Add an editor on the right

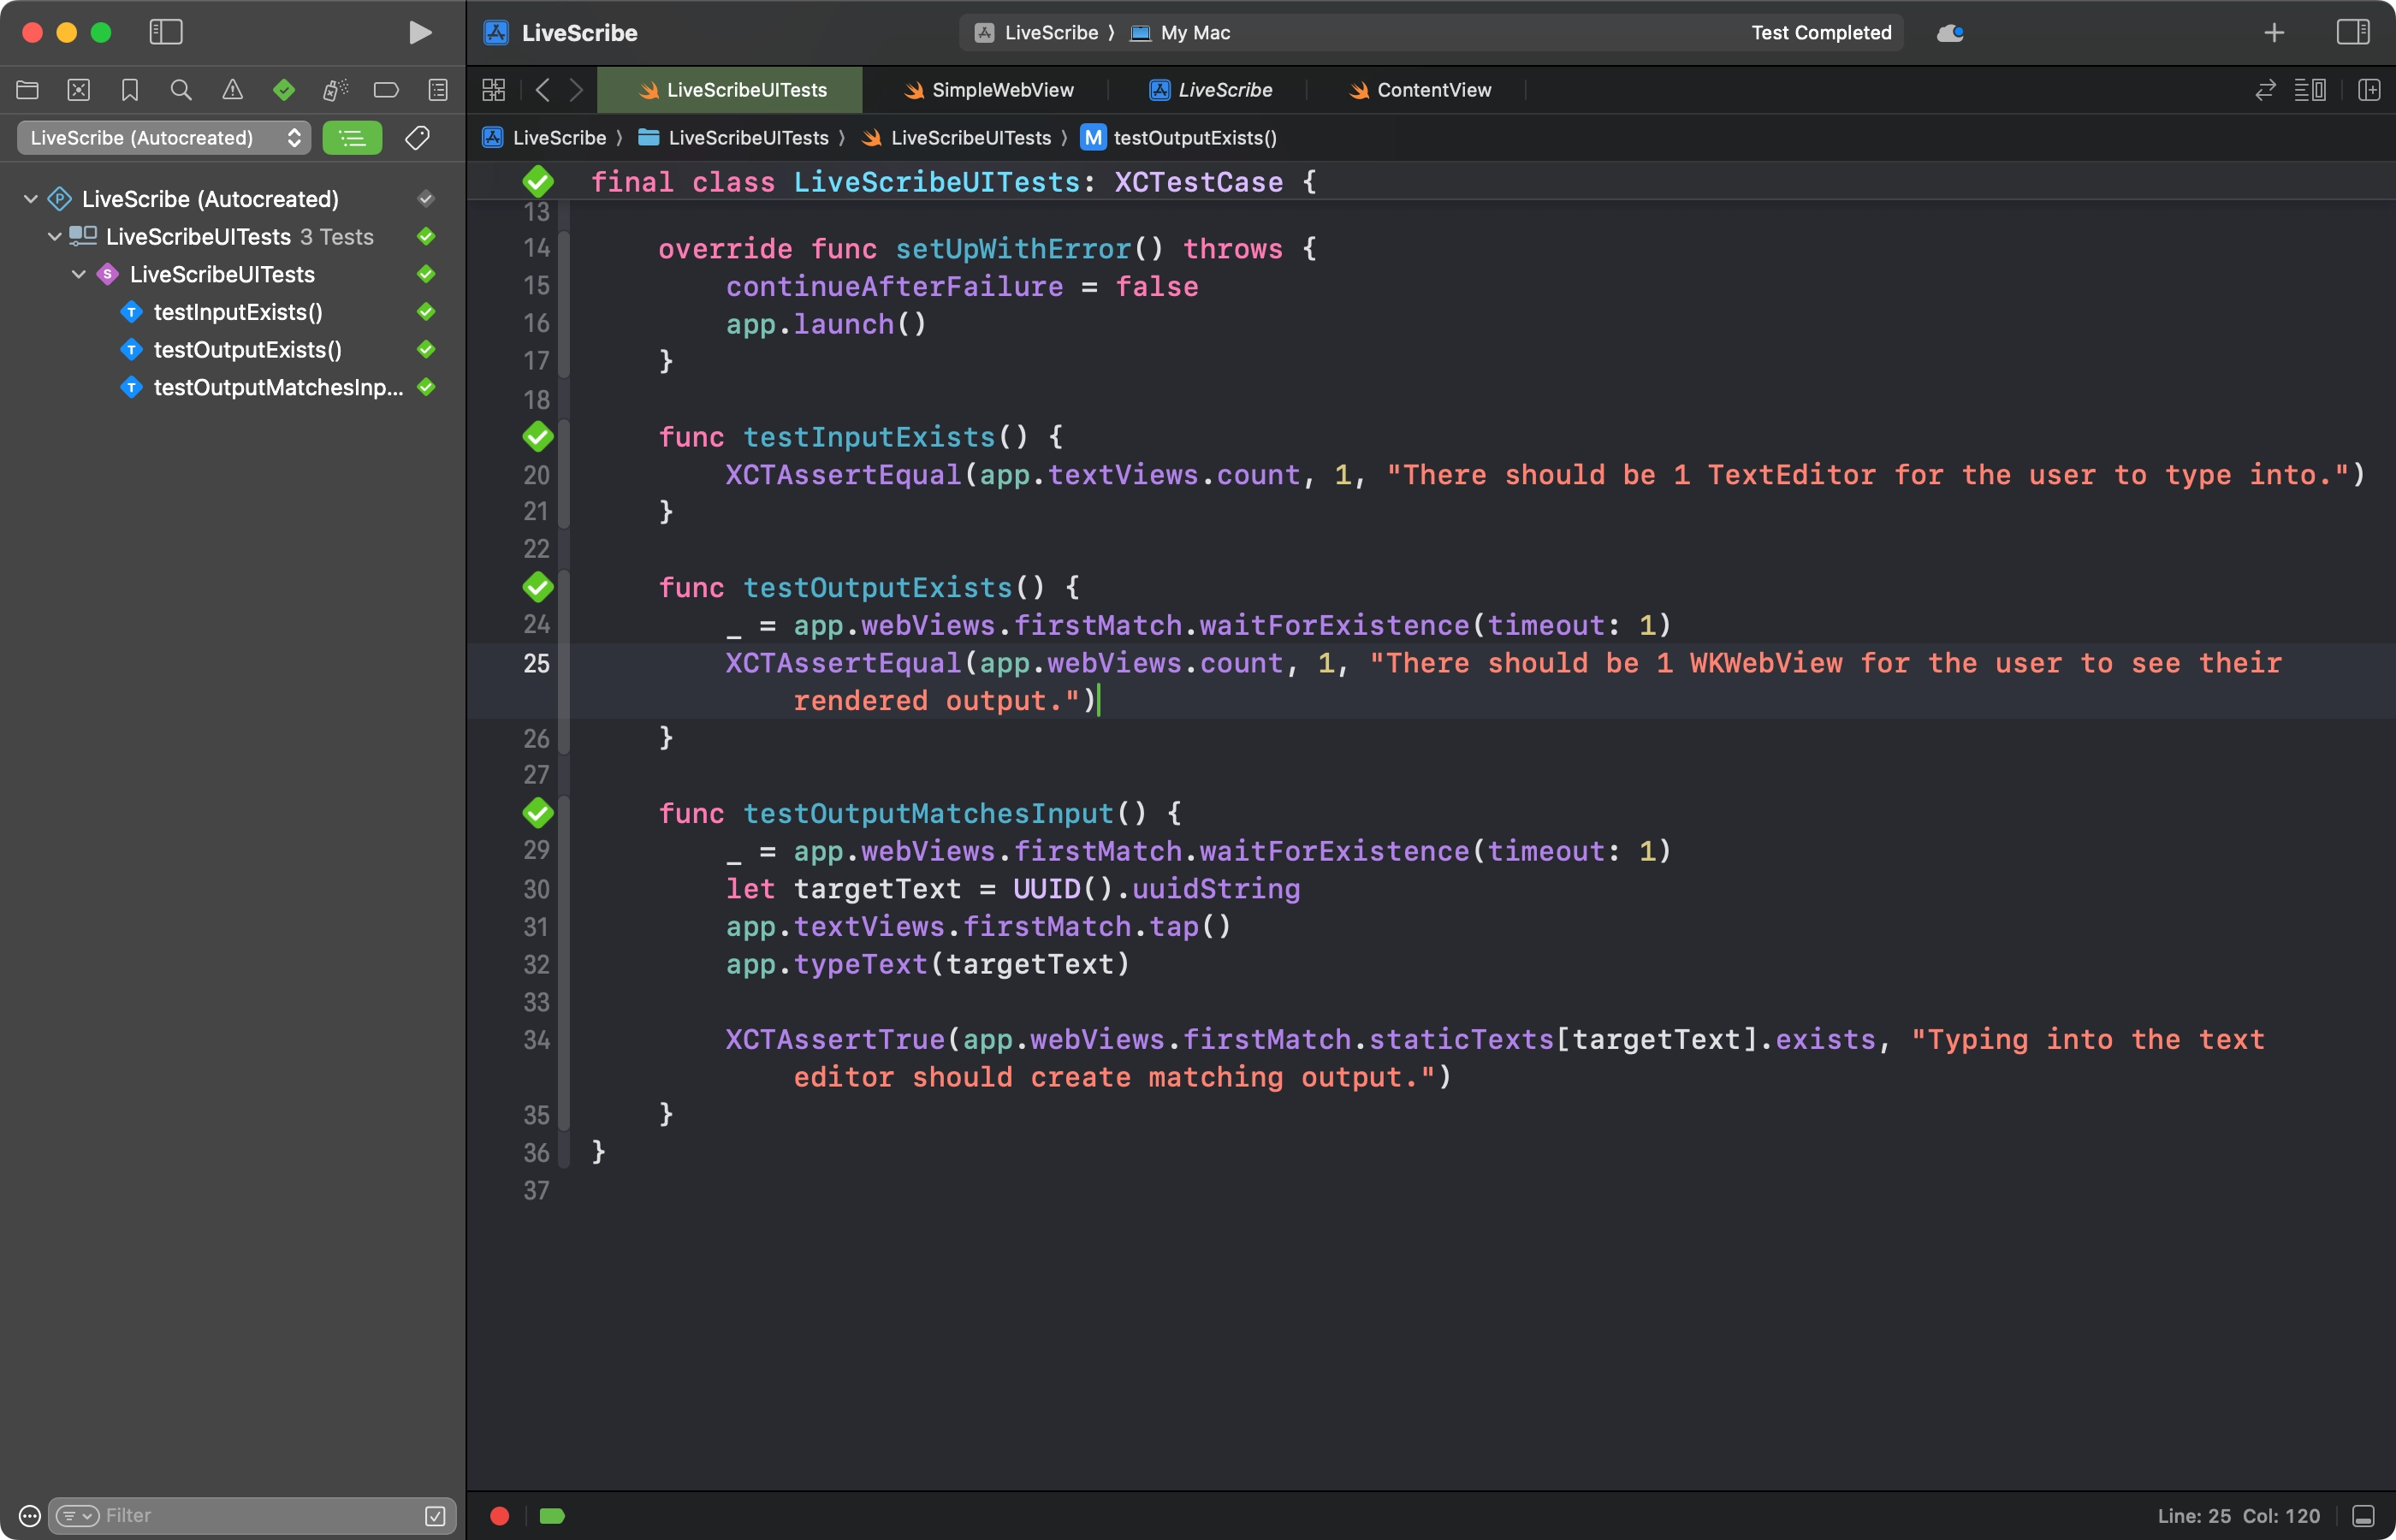pos(2368,90)
